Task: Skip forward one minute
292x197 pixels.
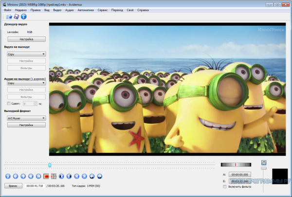Action: pyautogui.click(x=100, y=176)
